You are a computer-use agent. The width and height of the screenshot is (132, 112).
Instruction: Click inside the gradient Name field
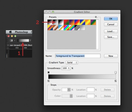tap(78, 56)
